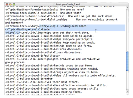This screenshot has width=133, height=98.
Task: Click on the word 'Facilitator'
Action: [x=52, y=56]
